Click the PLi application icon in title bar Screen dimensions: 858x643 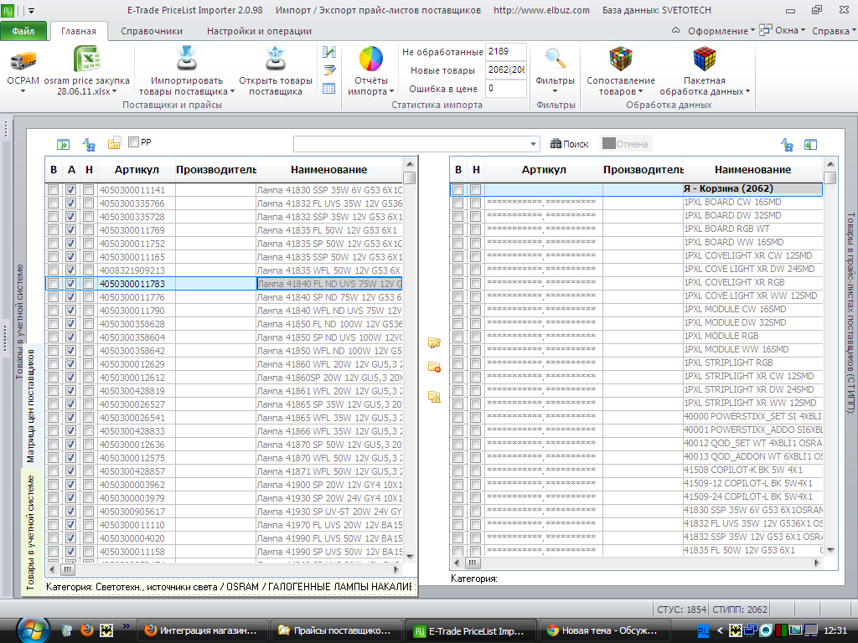point(7,10)
